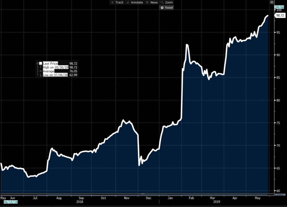The width and height of the screenshot is (287, 207).
Task: Click the High marker icon in legend
Action: point(41,67)
